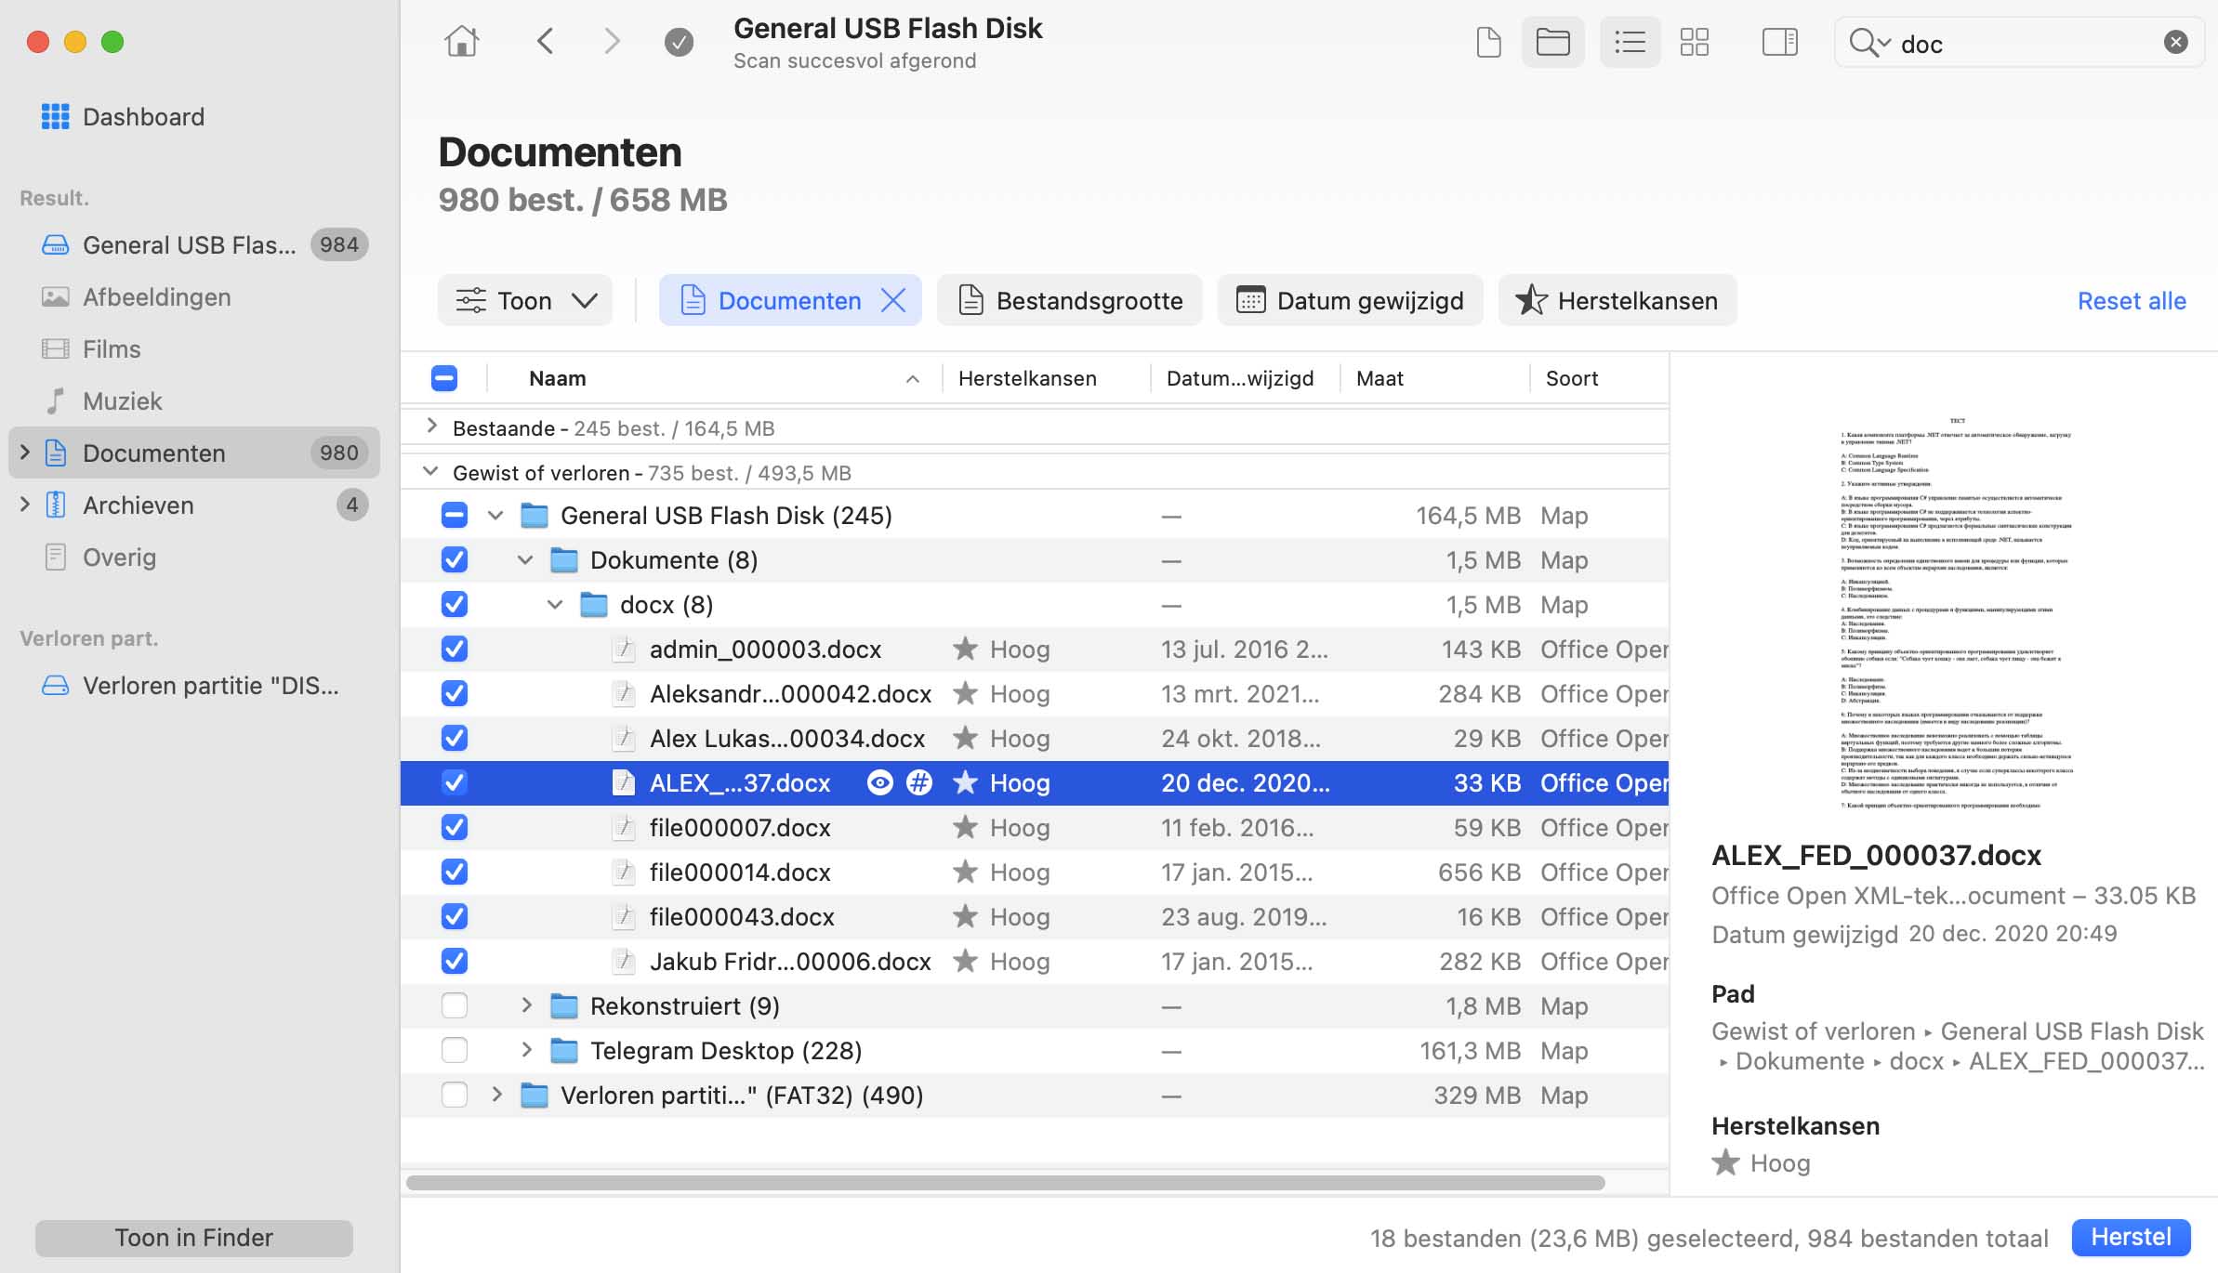Image resolution: width=2218 pixels, height=1273 pixels.
Task: Click the horizontal scrollbar
Action: tap(1006, 1183)
